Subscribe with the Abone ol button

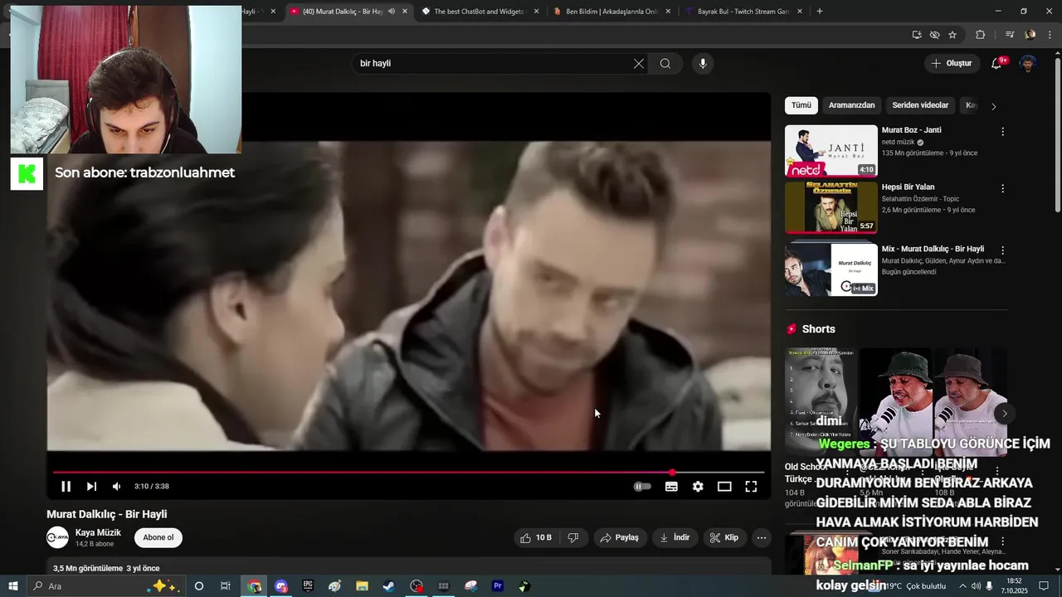(158, 537)
